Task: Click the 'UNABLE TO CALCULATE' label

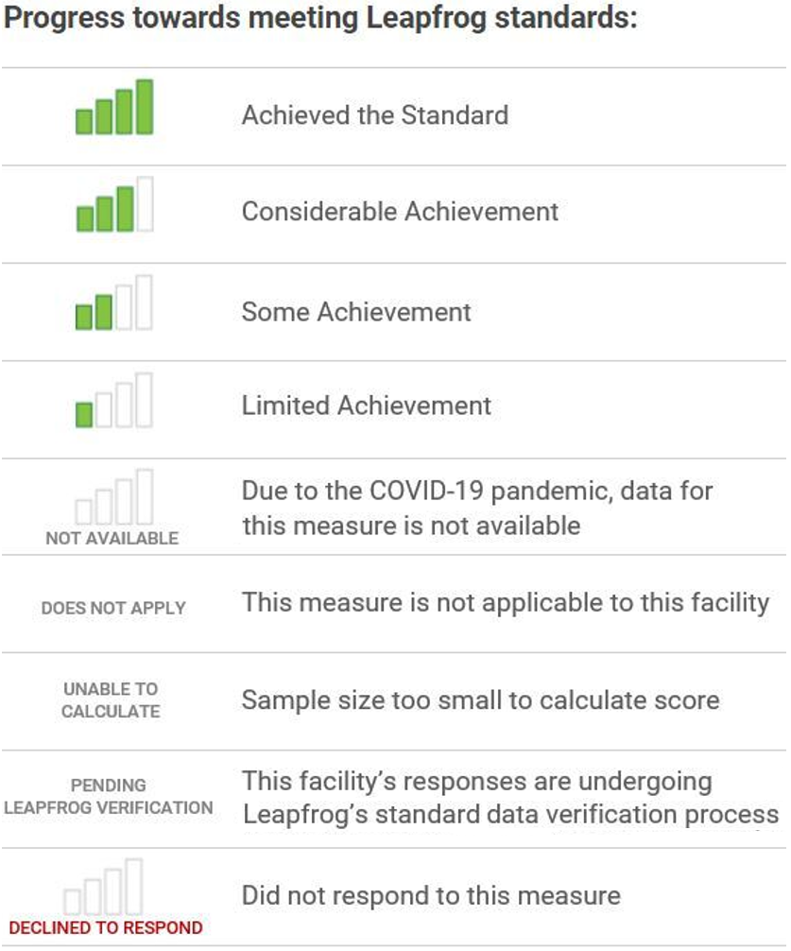Action: (x=111, y=700)
